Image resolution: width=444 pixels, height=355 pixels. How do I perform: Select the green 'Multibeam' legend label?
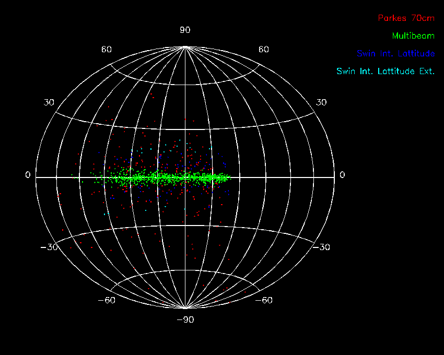click(413, 36)
